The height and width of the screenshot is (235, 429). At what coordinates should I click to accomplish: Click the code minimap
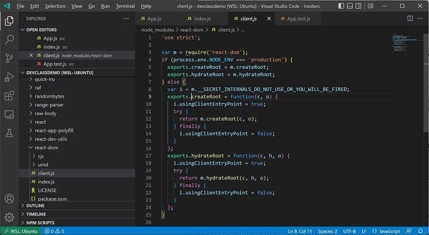pos(408,43)
